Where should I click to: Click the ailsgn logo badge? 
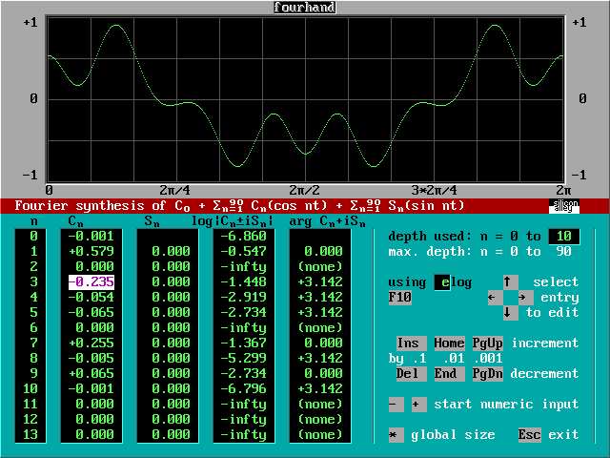coord(563,206)
